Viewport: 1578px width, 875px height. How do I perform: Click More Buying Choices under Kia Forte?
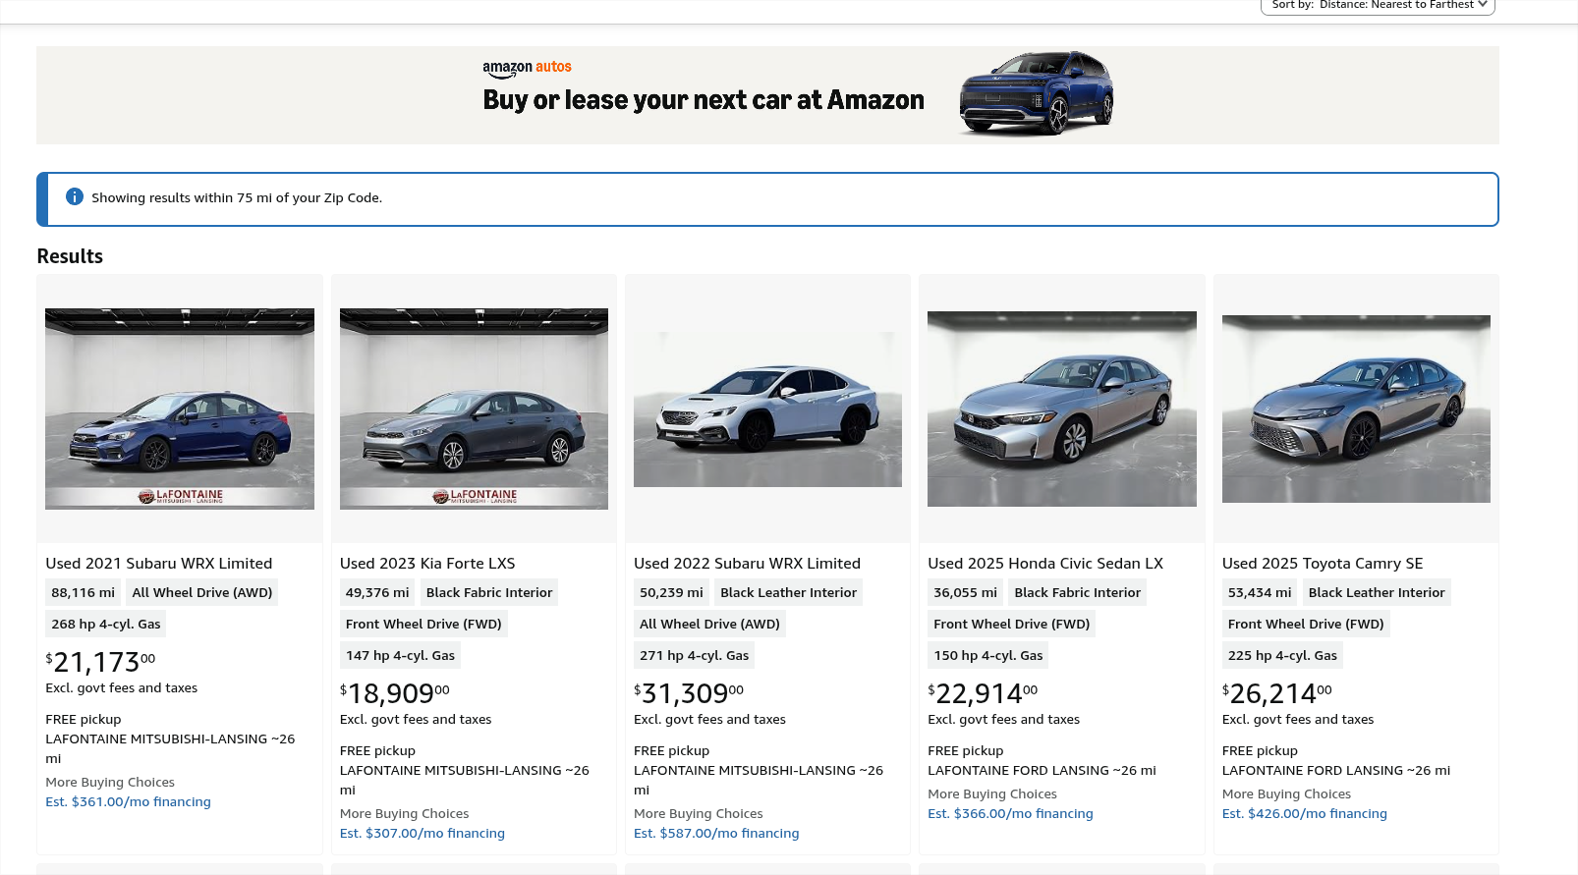tap(404, 814)
